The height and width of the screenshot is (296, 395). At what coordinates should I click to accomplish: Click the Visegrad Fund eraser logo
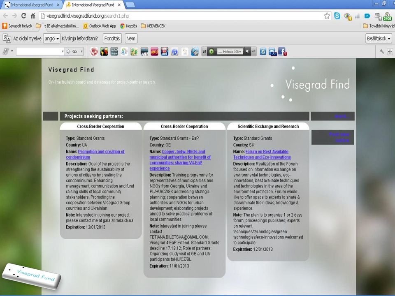[32, 276]
